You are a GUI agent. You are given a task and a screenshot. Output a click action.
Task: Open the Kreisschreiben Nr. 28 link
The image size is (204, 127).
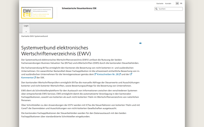tap(107, 74)
